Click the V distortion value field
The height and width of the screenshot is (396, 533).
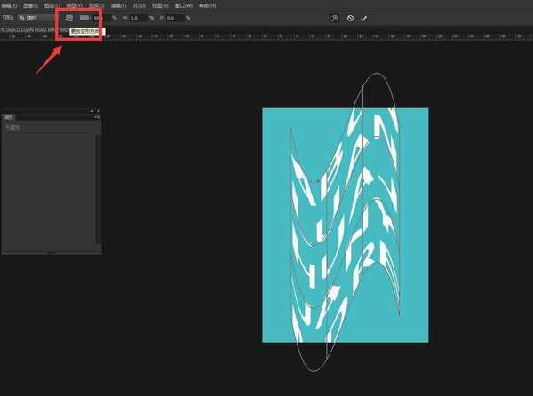[x=175, y=18]
